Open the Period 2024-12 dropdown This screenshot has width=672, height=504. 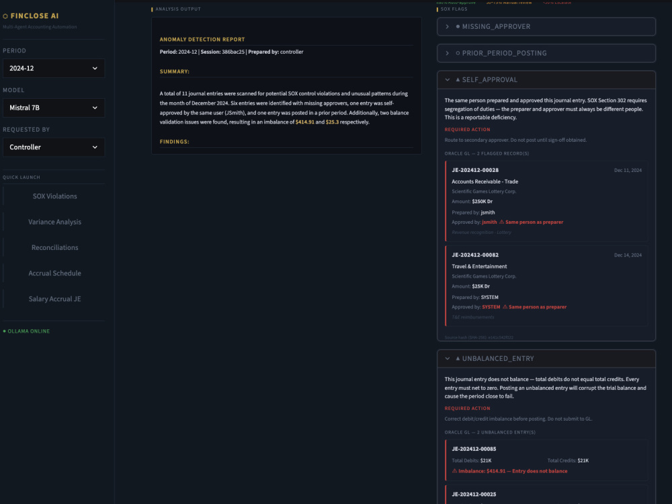[54, 68]
